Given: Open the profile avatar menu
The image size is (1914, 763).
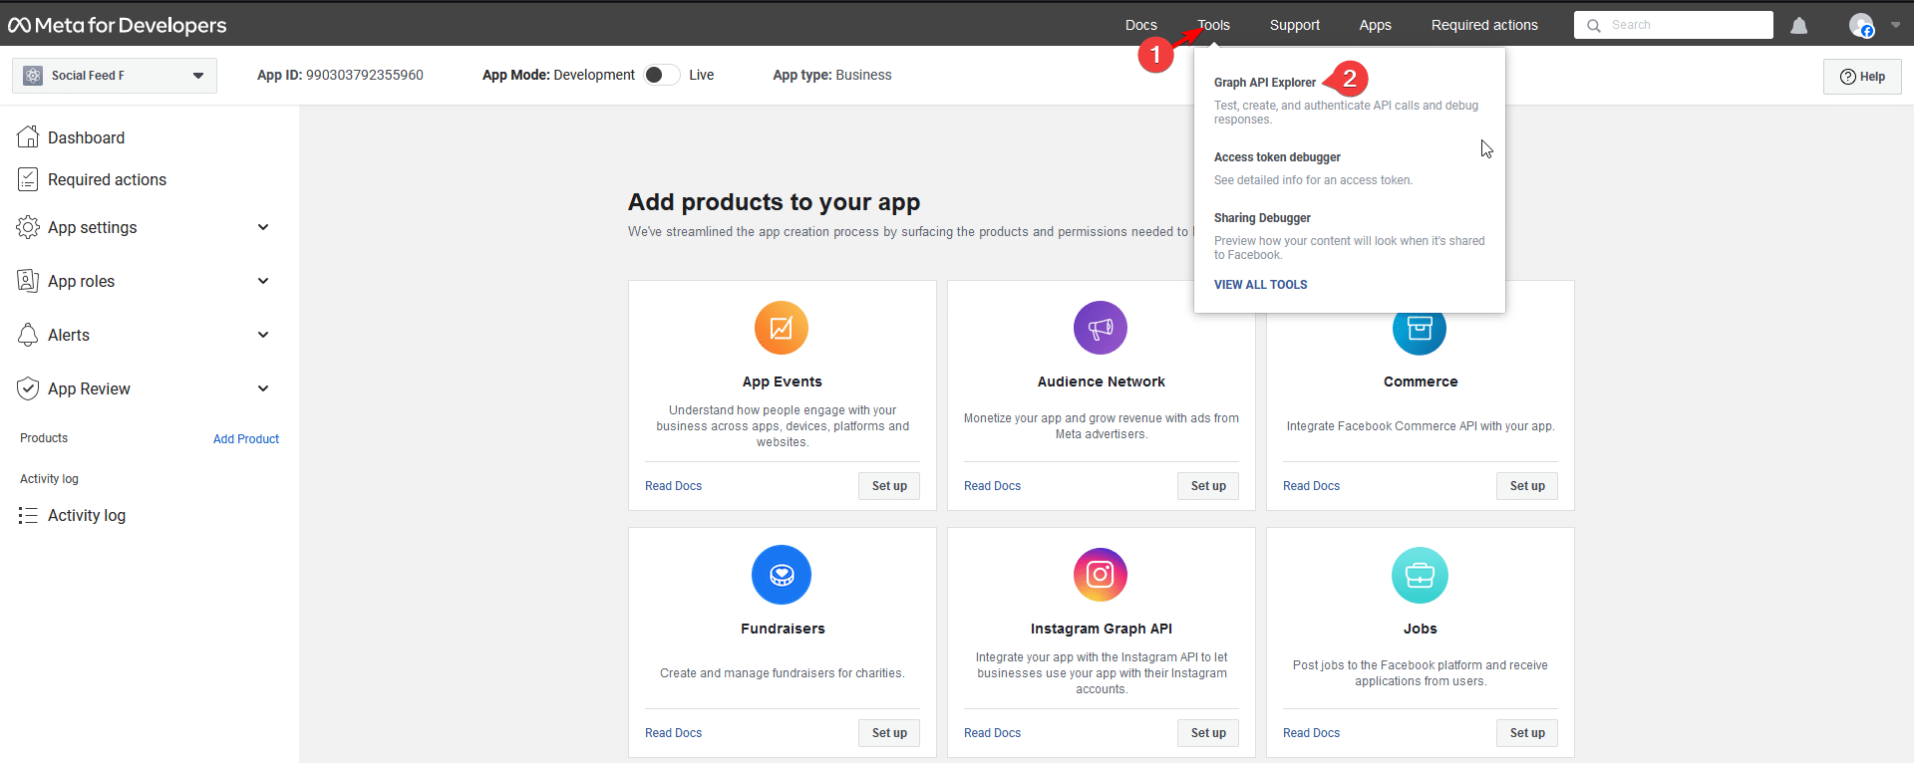Looking at the screenshot, I should point(1861,25).
